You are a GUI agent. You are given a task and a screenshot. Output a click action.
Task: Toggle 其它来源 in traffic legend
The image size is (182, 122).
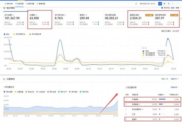pyautogui.click(x=52, y=92)
